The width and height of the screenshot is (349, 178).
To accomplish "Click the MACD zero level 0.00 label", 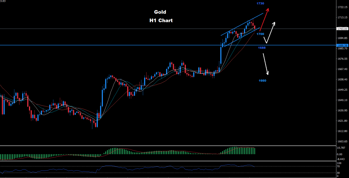I will (340, 154).
